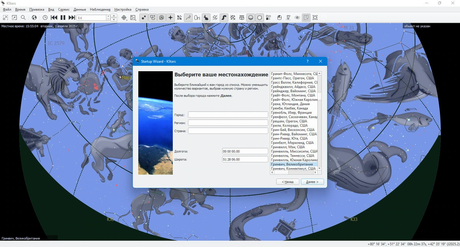The image size is (460, 247).
Task: Click the Регион input field
Action: (x=228, y=123)
